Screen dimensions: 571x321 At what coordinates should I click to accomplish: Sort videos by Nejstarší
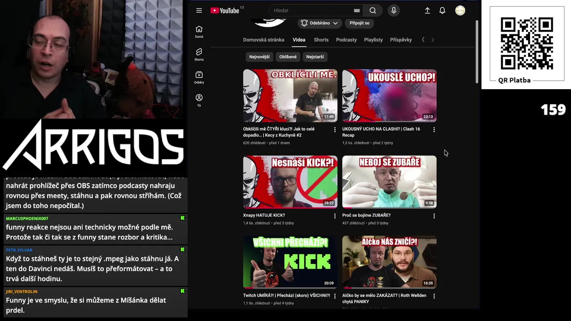[315, 57]
